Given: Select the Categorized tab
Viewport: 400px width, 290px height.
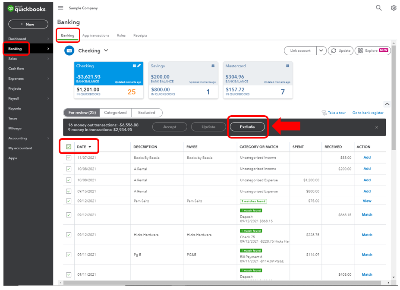Looking at the screenshot, I should (115, 113).
